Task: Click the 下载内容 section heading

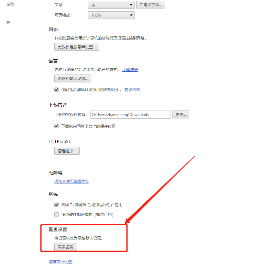Action: pos(58,105)
